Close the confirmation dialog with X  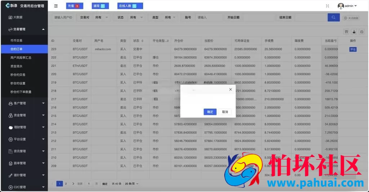(231, 90)
